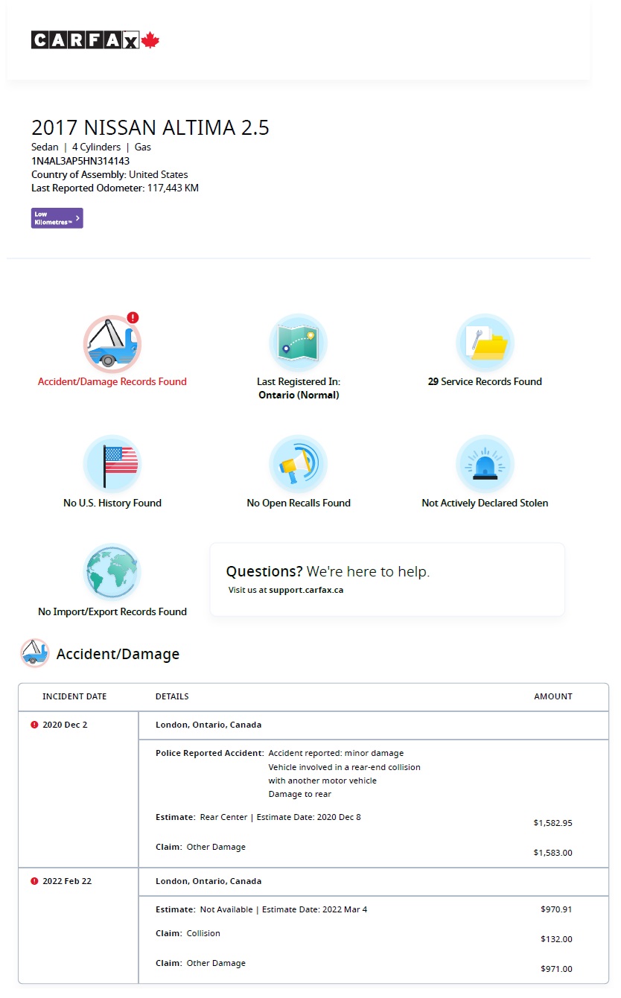
Task: Click the $1,582.95 estimate amount
Action: click(x=552, y=823)
